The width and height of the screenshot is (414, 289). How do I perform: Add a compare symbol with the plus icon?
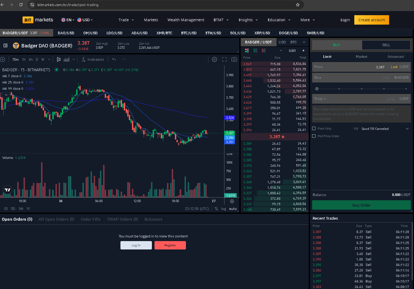pos(3,59)
